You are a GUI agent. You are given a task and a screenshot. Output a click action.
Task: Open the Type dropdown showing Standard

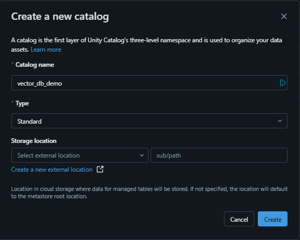point(149,121)
